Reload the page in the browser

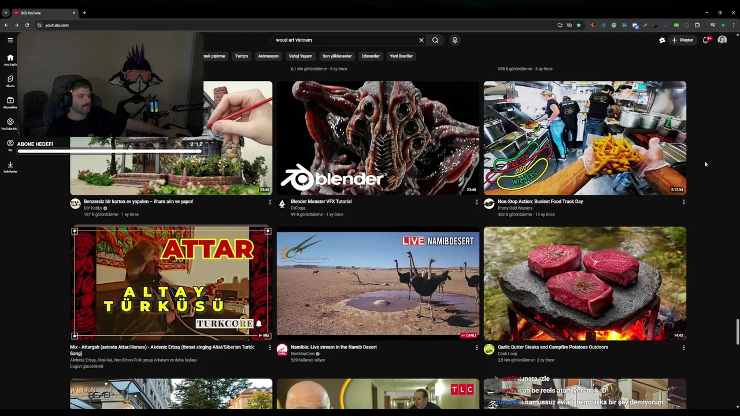point(27,25)
